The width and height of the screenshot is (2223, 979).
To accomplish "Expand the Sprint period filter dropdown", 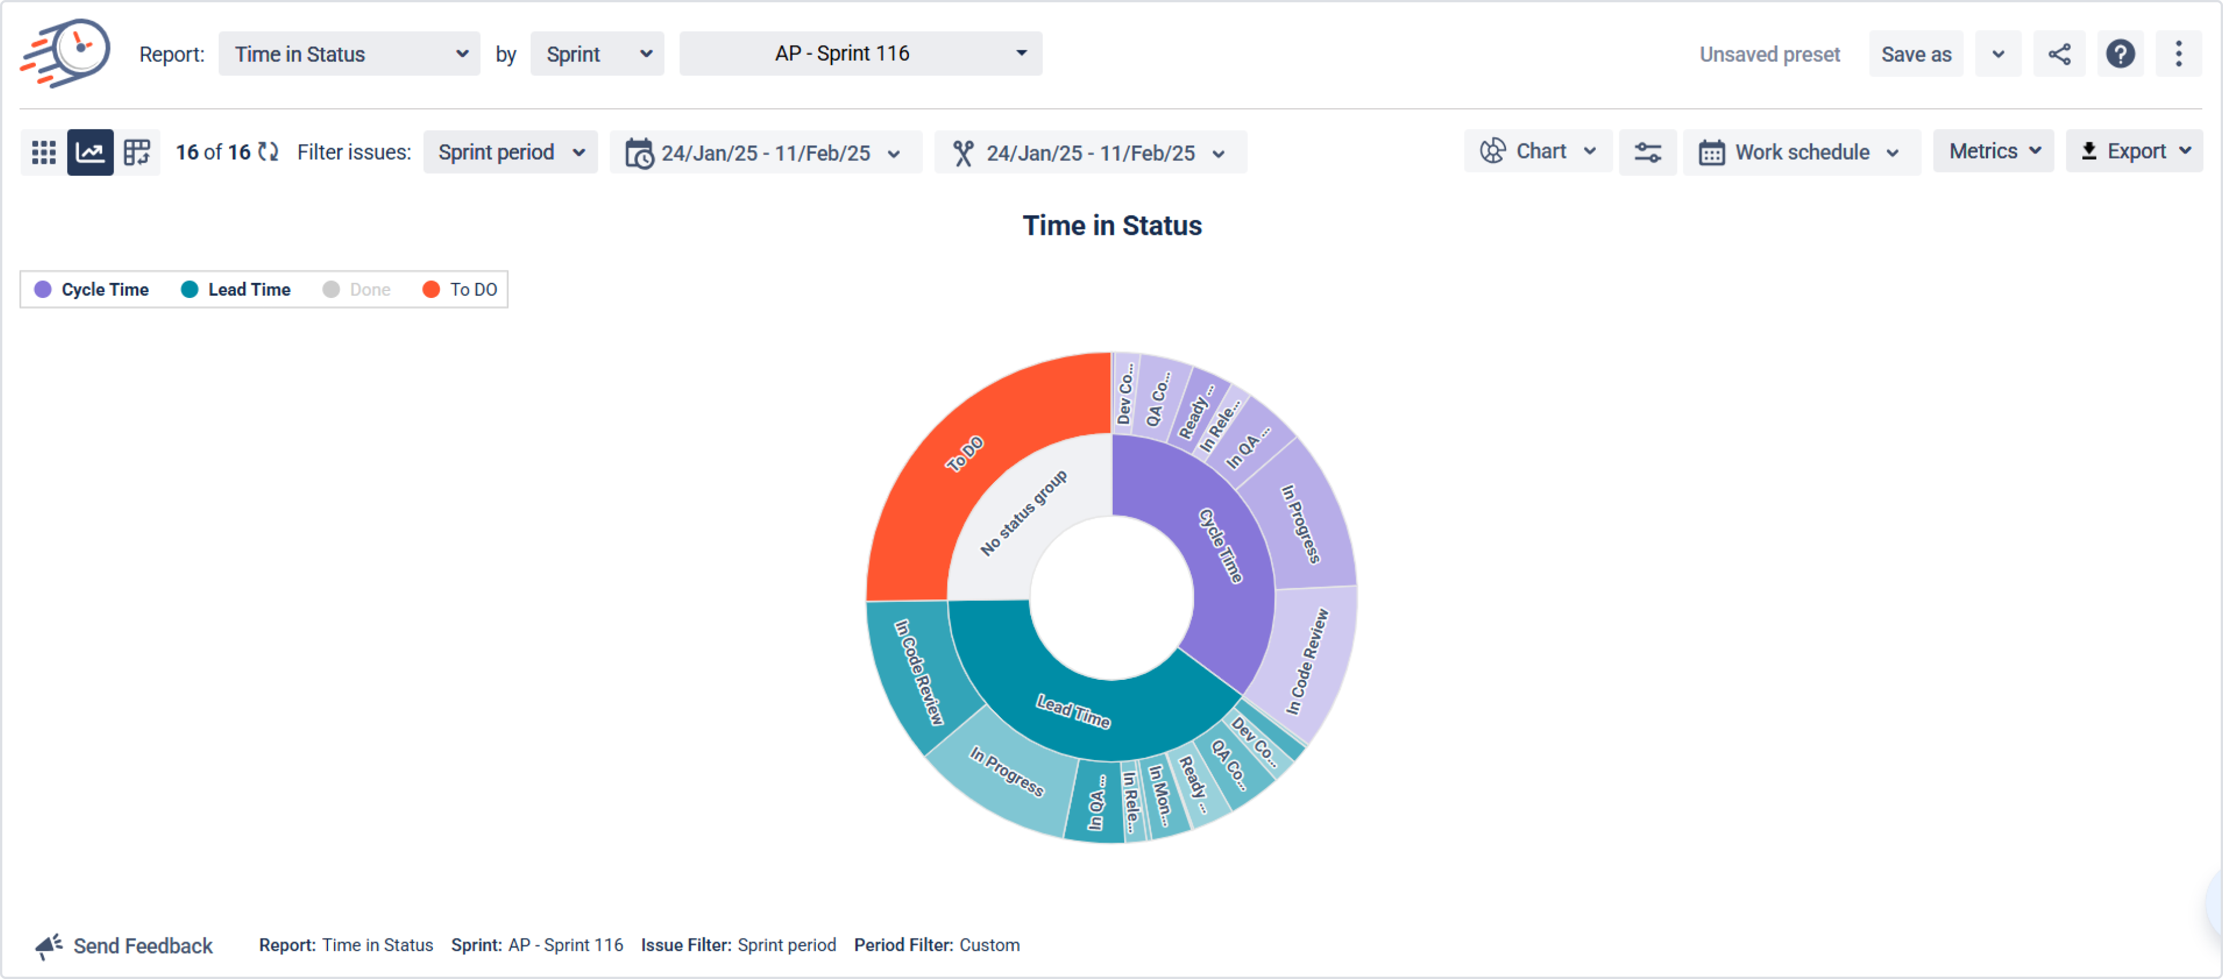I will click(x=510, y=153).
